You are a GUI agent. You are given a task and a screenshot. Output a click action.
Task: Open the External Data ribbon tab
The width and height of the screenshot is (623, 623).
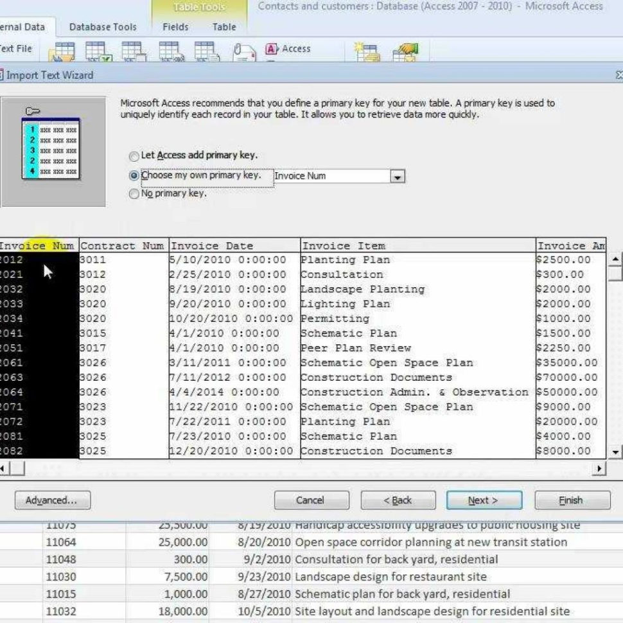click(22, 27)
